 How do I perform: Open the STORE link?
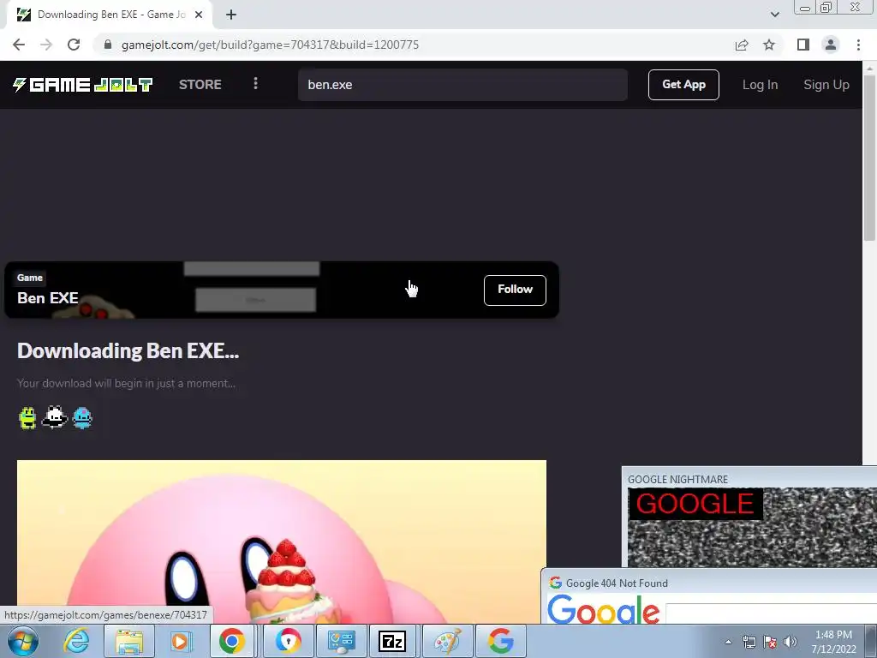200,85
